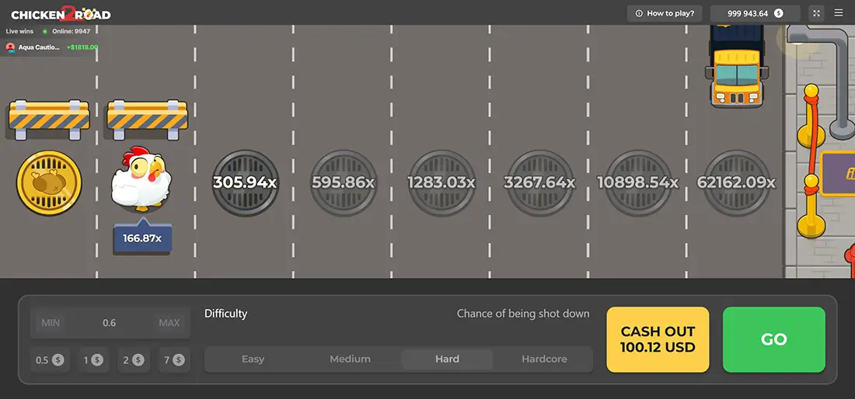Set bet to MAX
The height and width of the screenshot is (399, 855).
(169, 323)
